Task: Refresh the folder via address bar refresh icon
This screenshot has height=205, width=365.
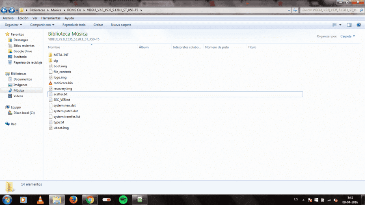Action: point(295,10)
